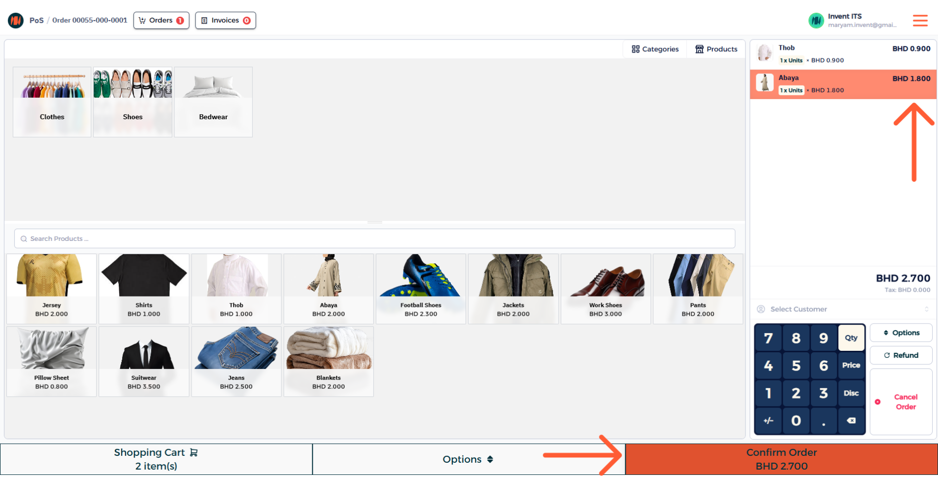Expand Options beside the numpad
This screenshot has width=938, height=493.
coord(901,333)
